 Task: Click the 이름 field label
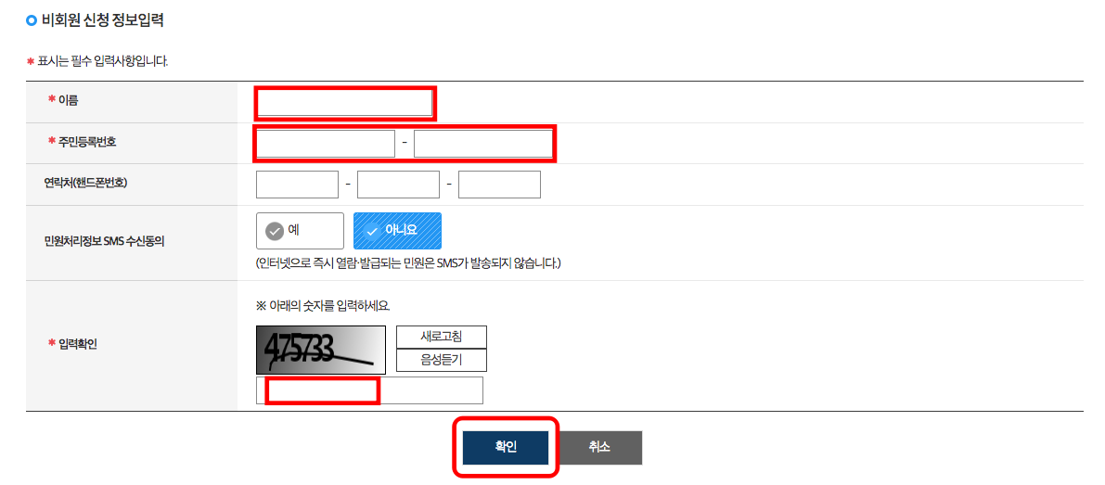68,101
